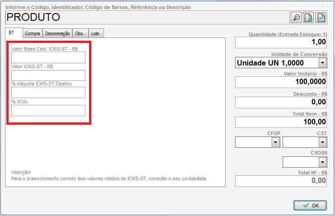Select the % Alíquota ICMS-ST Destino field
The width and height of the screenshot is (335, 216).
(x=48, y=93)
